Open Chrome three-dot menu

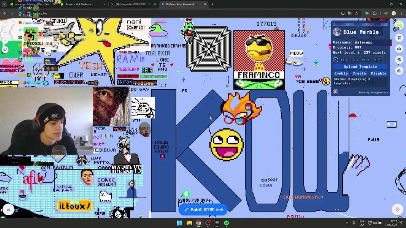point(401,13)
